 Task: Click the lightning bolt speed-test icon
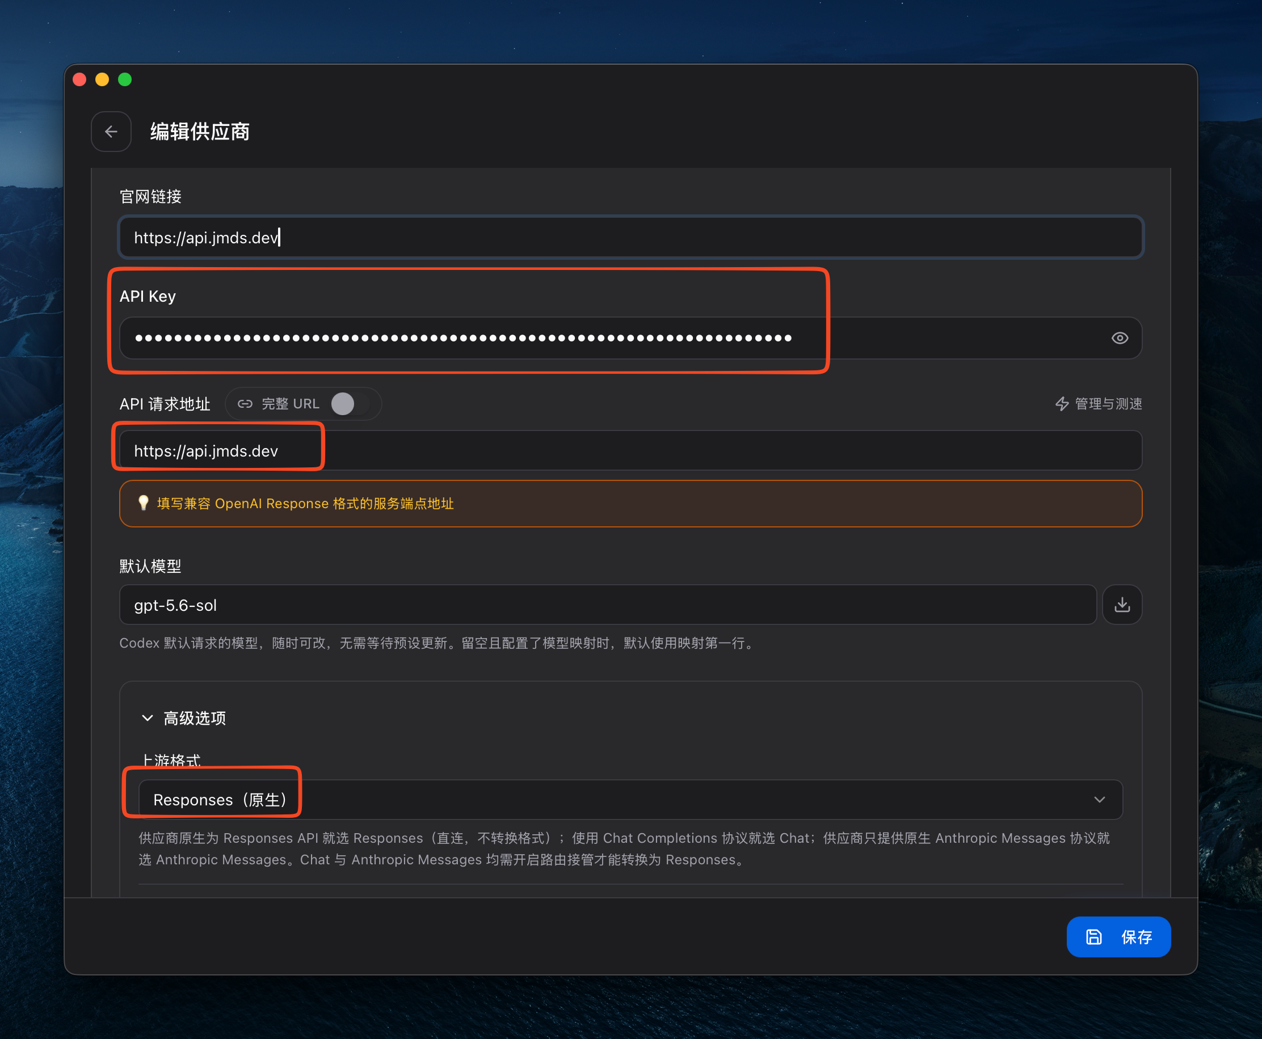coord(1062,404)
